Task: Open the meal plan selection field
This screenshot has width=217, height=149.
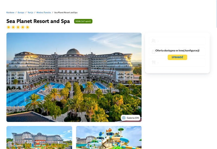Action: click(x=177, y=62)
